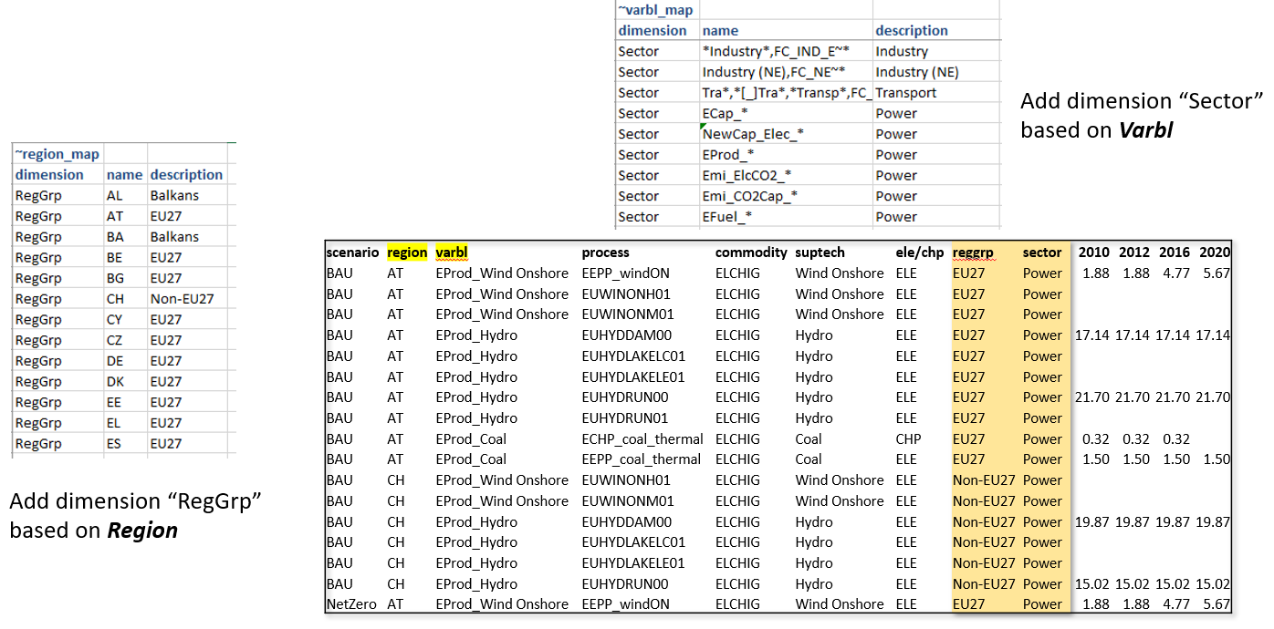
Task: Click the 2010 year column header
Action: [x=1093, y=253]
